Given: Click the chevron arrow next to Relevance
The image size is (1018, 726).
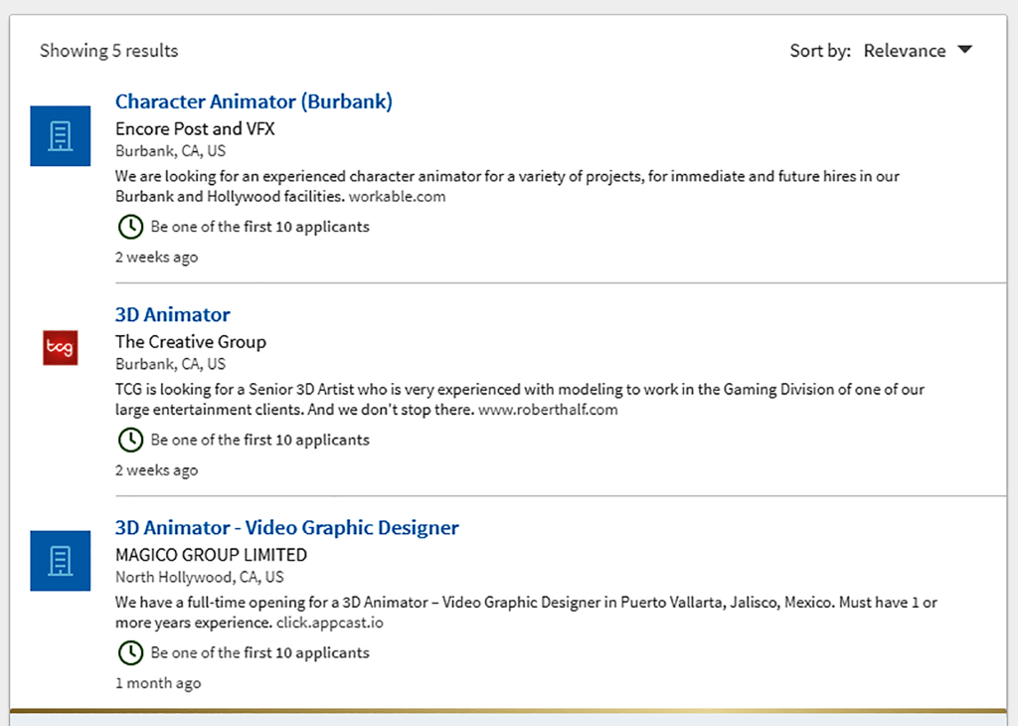Looking at the screenshot, I should 963,50.
